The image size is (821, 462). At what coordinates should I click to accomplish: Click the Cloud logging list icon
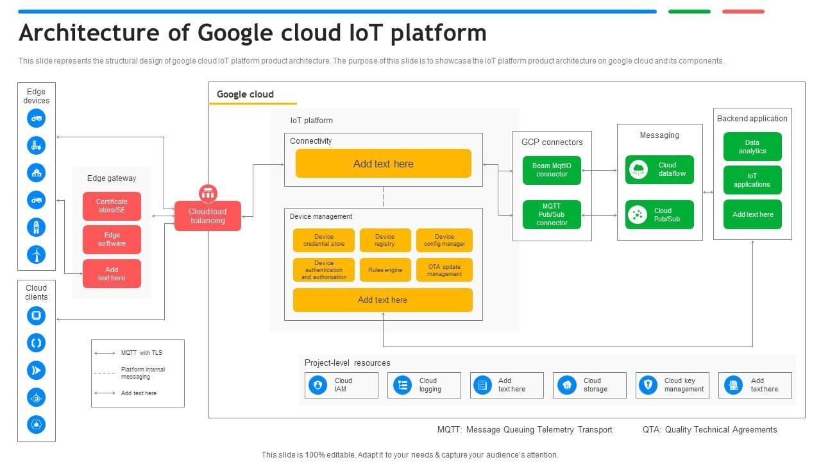click(x=402, y=385)
